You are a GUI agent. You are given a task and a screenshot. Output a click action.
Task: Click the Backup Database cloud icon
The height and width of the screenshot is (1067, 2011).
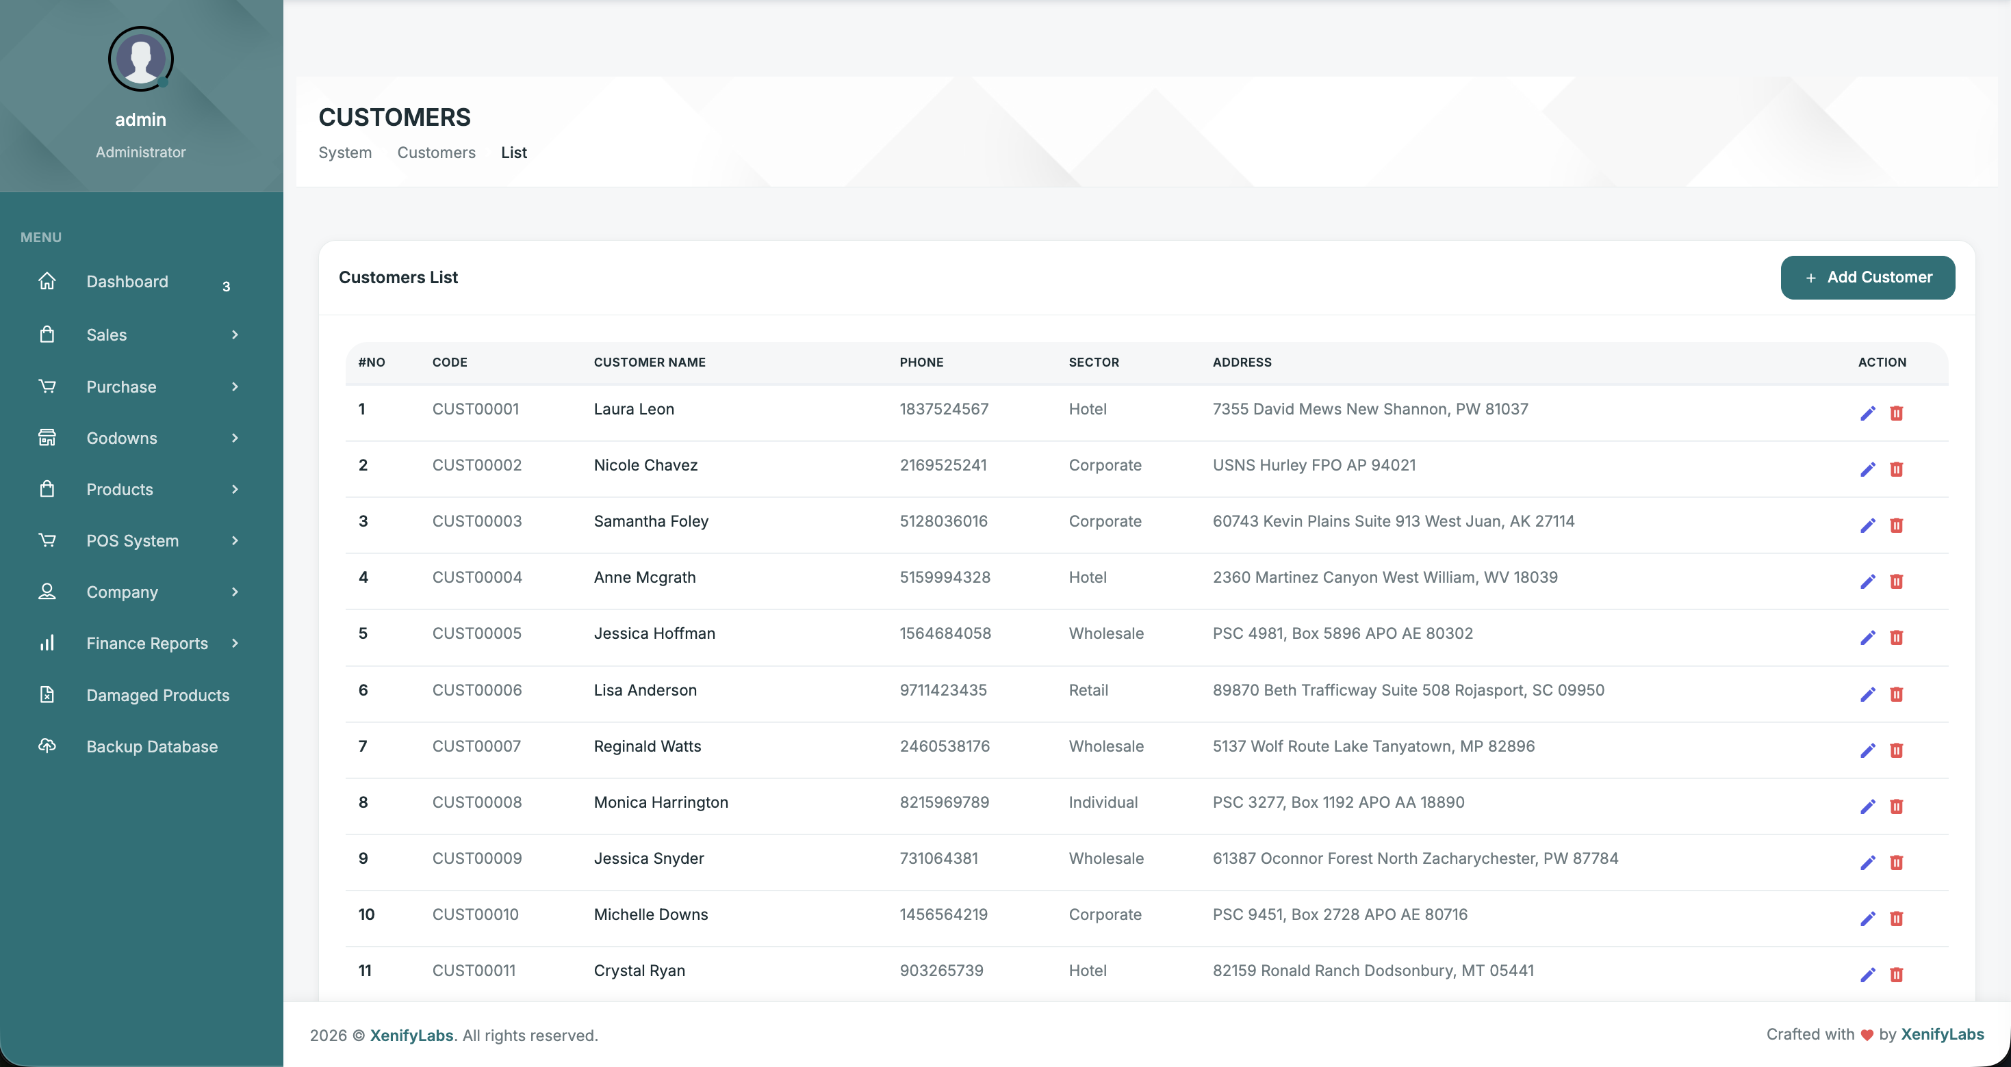(x=47, y=746)
